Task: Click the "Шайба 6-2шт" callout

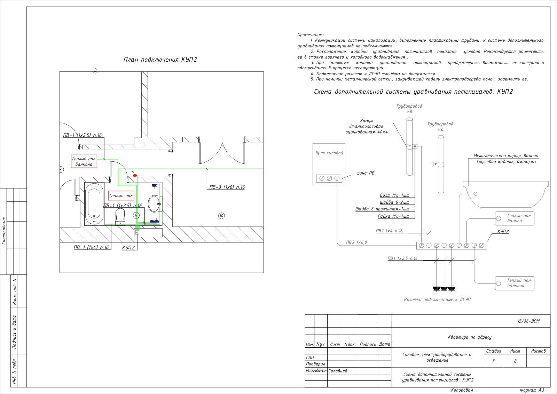Action: tap(394, 202)
